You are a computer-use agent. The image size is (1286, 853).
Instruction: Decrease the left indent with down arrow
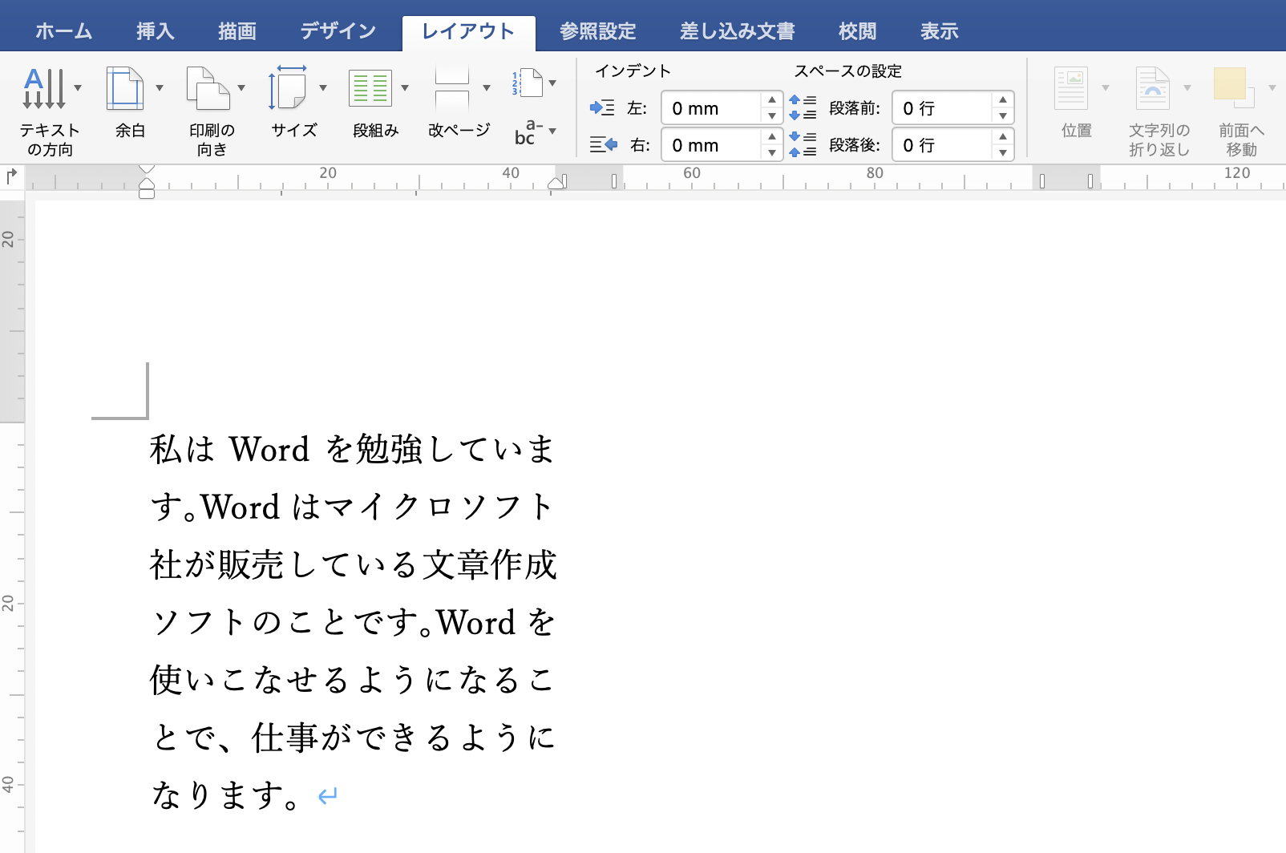(x=772, y=116)
